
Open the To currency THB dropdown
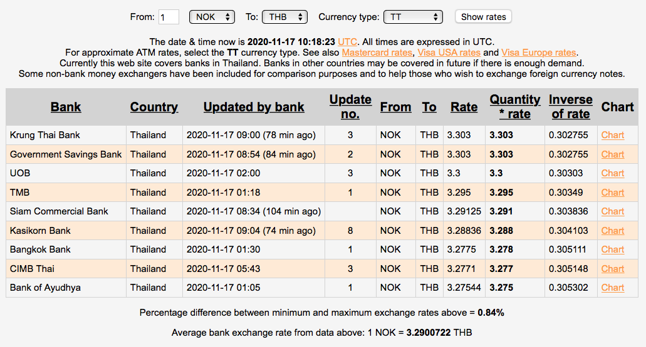point(284,17)
